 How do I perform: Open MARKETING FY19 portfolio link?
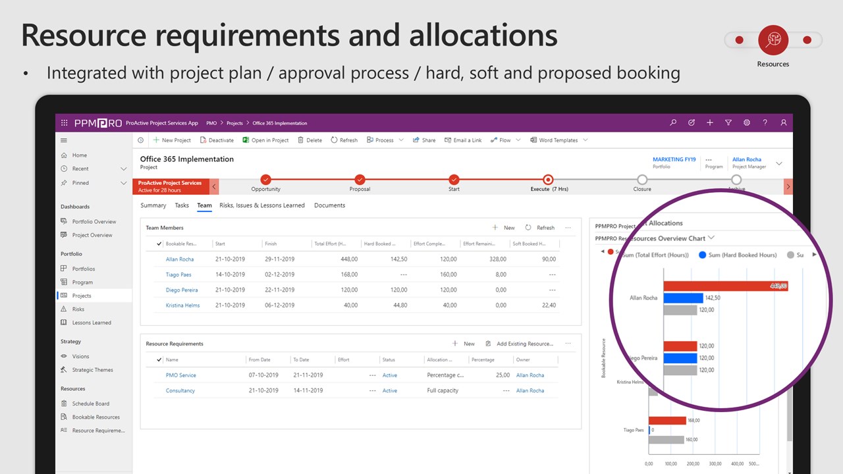point(674,159)
